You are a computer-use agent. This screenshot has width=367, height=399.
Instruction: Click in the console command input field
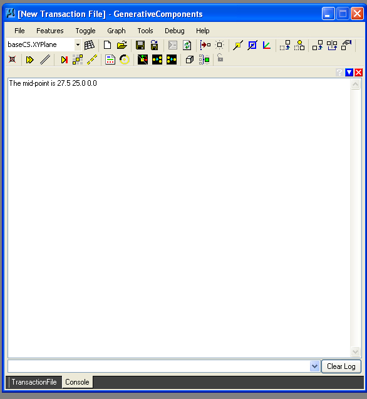[x=159, y=366]
